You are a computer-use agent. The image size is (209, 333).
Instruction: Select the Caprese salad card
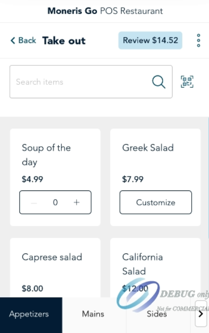pyautogui.click(x=55, y=268)
